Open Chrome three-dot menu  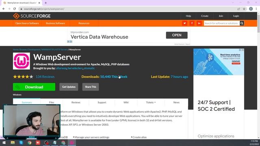256,9
